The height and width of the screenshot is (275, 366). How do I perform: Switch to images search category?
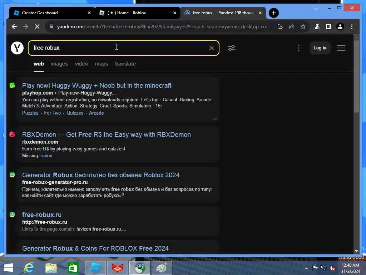[59, 64]
